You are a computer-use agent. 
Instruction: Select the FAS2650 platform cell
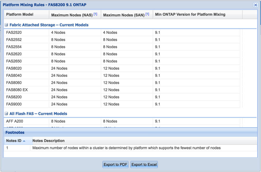(26, 61)
